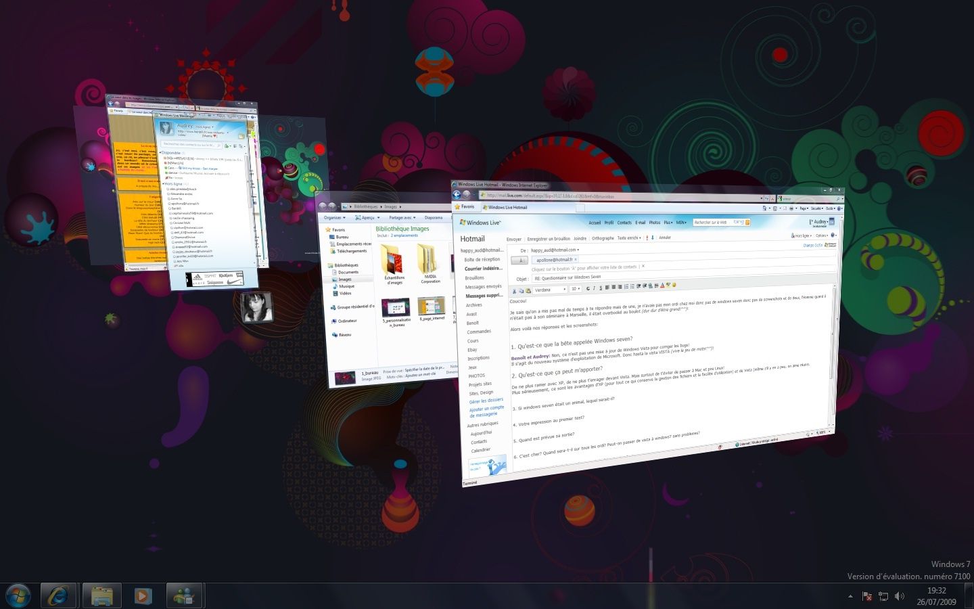Screen dimensions: 974x609
Task: Click Enregistrer un brouillon
Action: (x=549, y=239)
